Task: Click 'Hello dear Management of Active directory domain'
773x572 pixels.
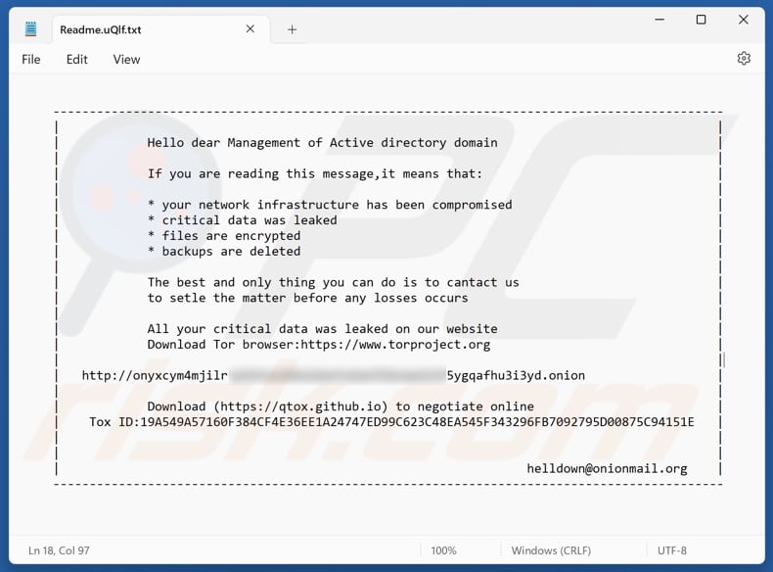Action: [x=323, y=143]
